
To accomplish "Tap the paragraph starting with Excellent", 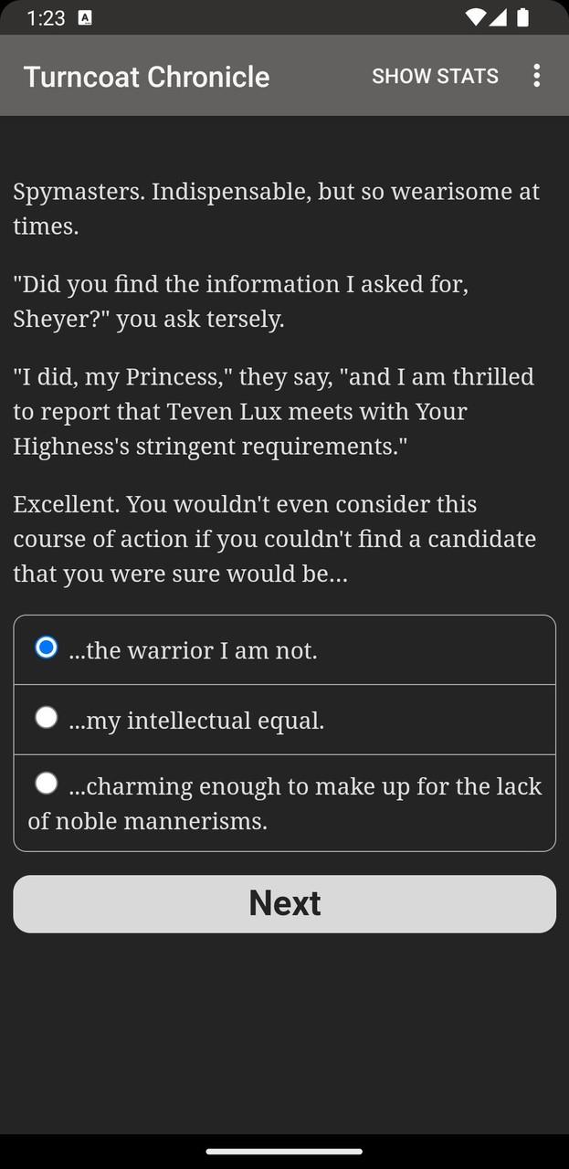I will [275, 539].
